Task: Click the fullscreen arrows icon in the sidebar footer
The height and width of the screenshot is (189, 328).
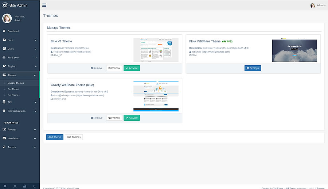Action: [x=15, y=186]
